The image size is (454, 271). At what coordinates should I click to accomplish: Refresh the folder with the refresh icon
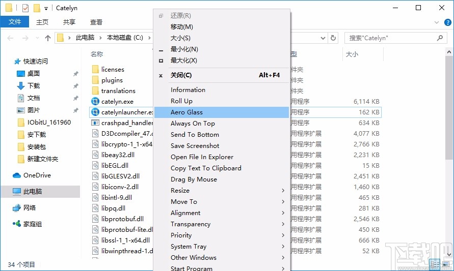pos(333,38)
